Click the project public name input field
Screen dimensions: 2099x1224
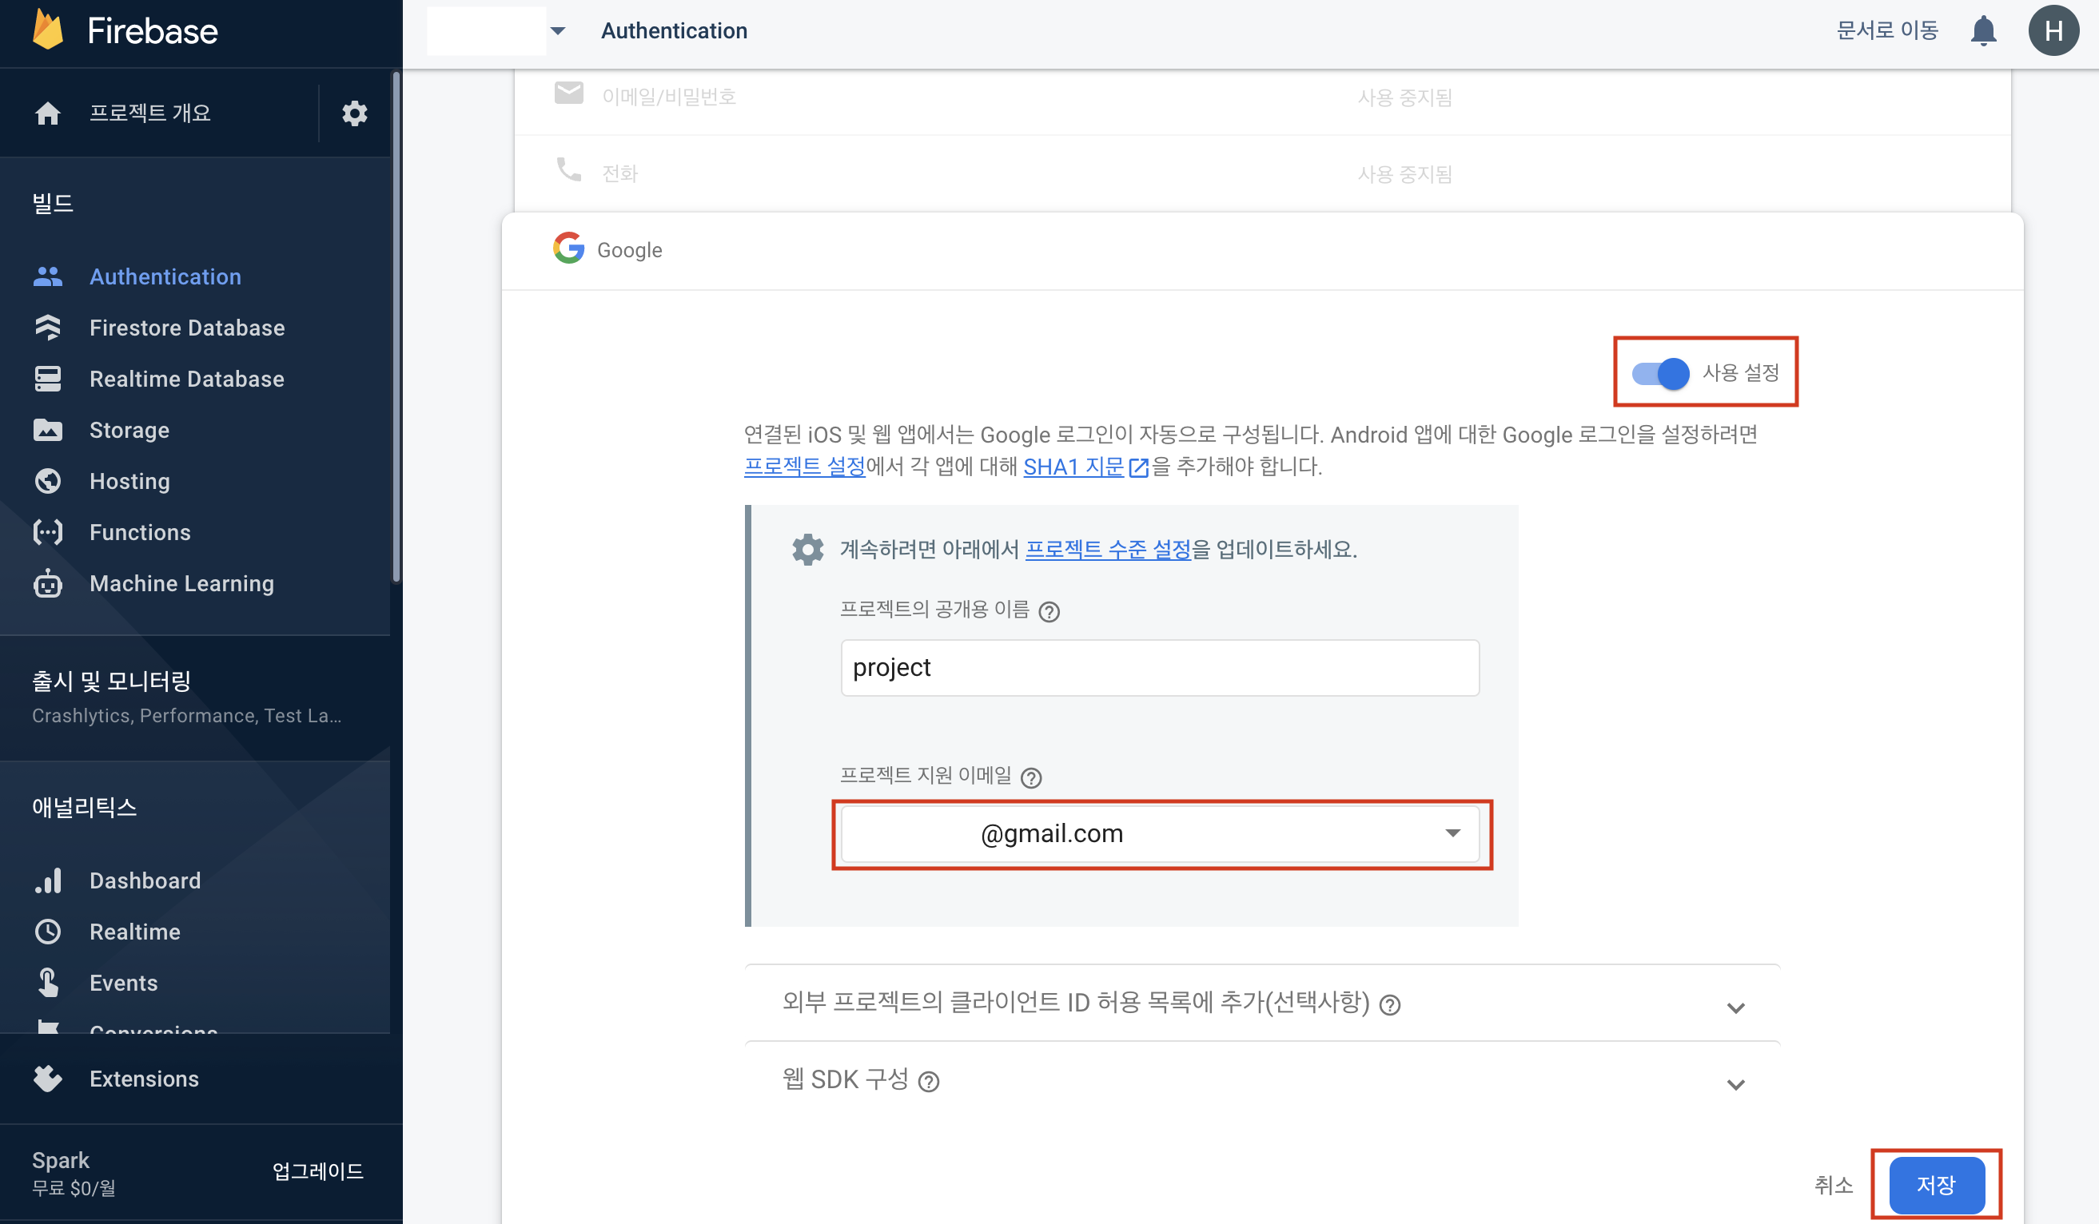point(1160,668)
